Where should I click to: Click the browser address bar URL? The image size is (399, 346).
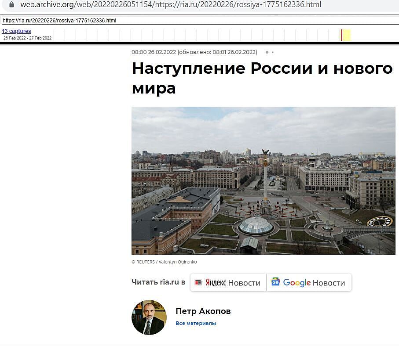pyautogui.click(x=171, y=5)
